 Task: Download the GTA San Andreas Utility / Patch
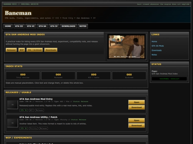(x=137, y=126)
